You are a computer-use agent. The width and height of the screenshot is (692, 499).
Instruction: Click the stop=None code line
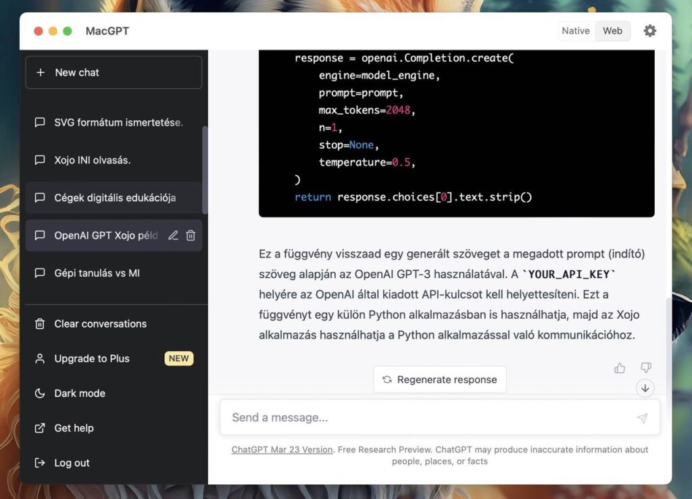click(349, 145)
